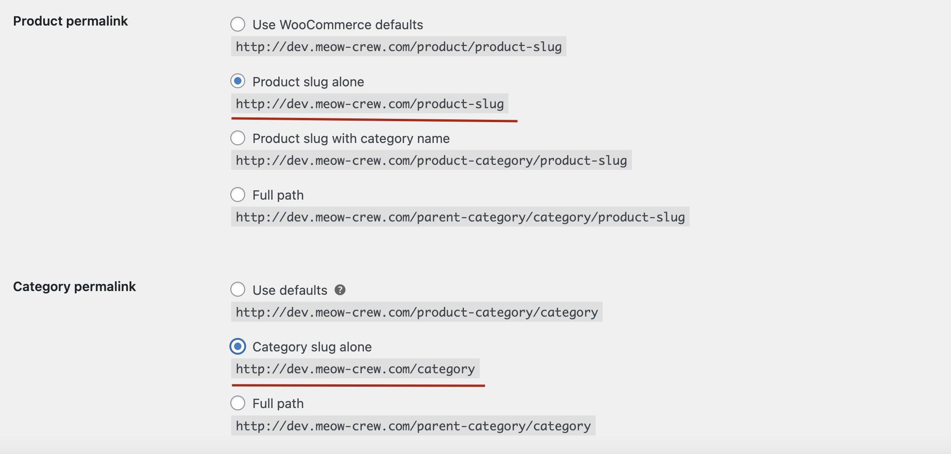Choose Full path for product permalink
Screen dimensions: 951x454
(x=239, y=195)
